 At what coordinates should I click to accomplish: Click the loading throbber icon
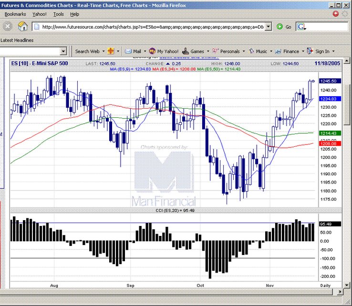pos(345,14)
